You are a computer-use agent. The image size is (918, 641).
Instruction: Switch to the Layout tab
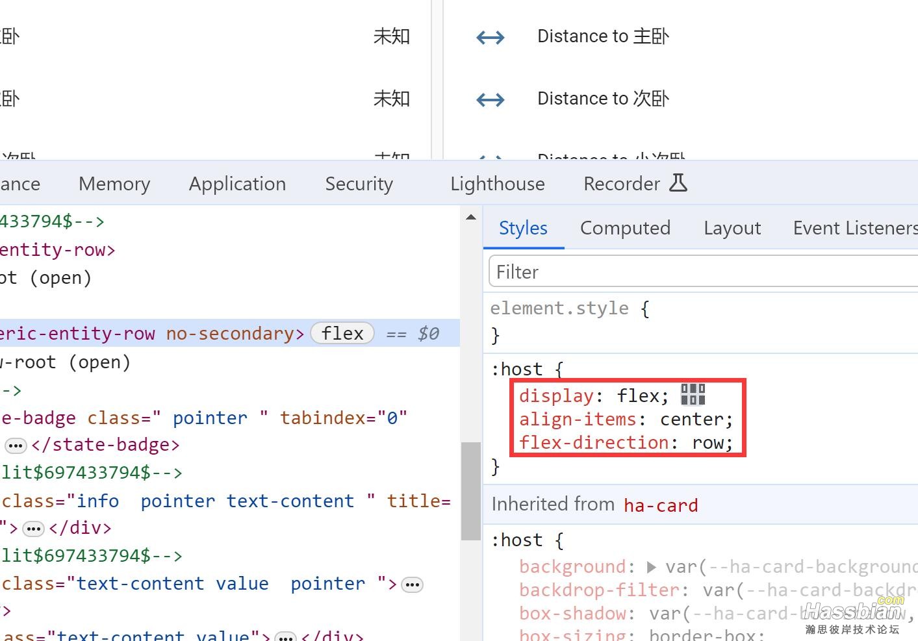[x=732, y=228]
